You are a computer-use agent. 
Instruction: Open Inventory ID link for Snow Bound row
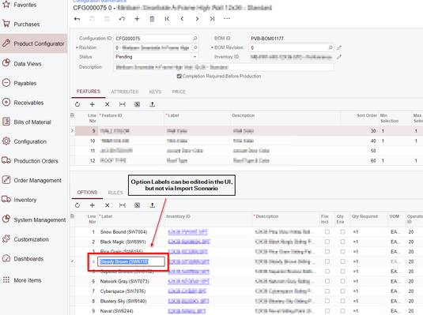[187, 232]
